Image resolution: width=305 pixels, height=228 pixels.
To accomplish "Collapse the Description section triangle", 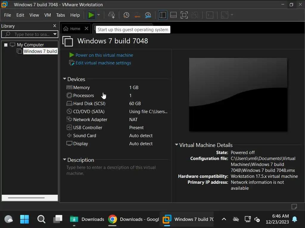I will pos(65,159).
